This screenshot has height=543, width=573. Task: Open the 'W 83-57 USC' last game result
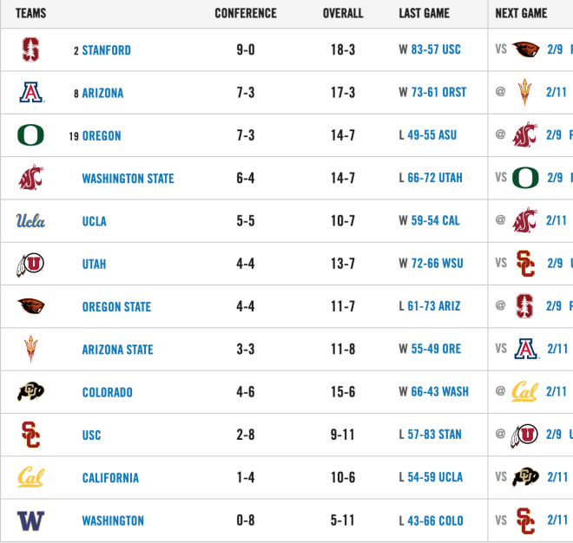430,49
